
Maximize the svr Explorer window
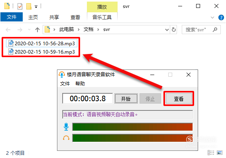[198, 6]
